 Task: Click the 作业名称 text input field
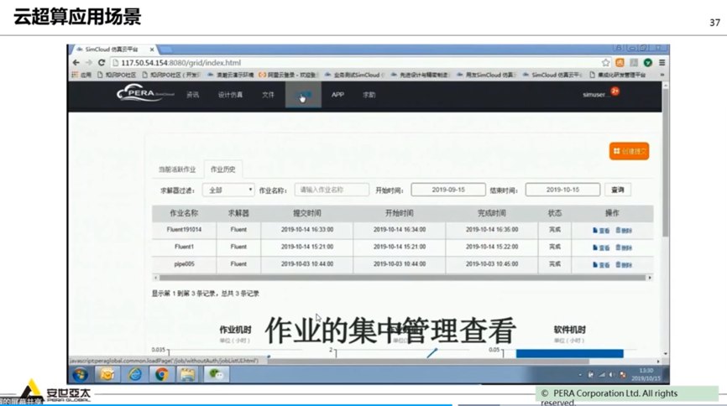point(331,190)
